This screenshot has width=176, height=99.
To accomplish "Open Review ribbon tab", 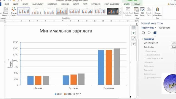I will [x=76, y=4].
